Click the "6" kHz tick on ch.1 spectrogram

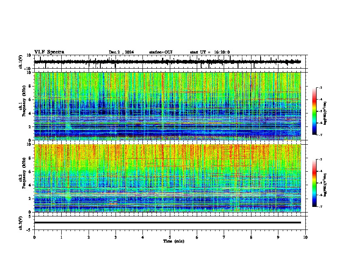tap(30, 100)
